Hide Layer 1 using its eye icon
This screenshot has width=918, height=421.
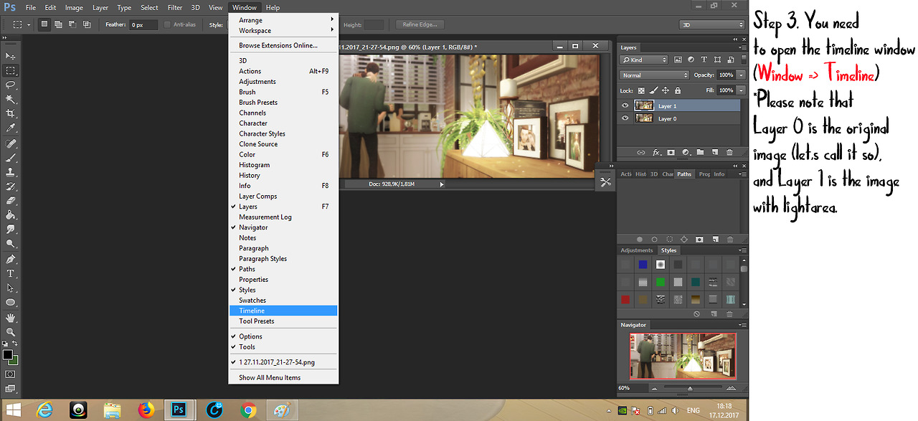click(625, 105)
